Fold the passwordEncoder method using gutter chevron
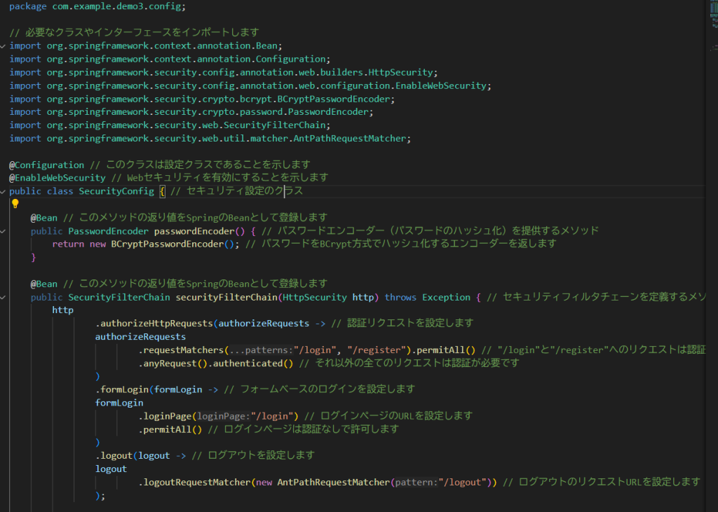 [4, 231]
